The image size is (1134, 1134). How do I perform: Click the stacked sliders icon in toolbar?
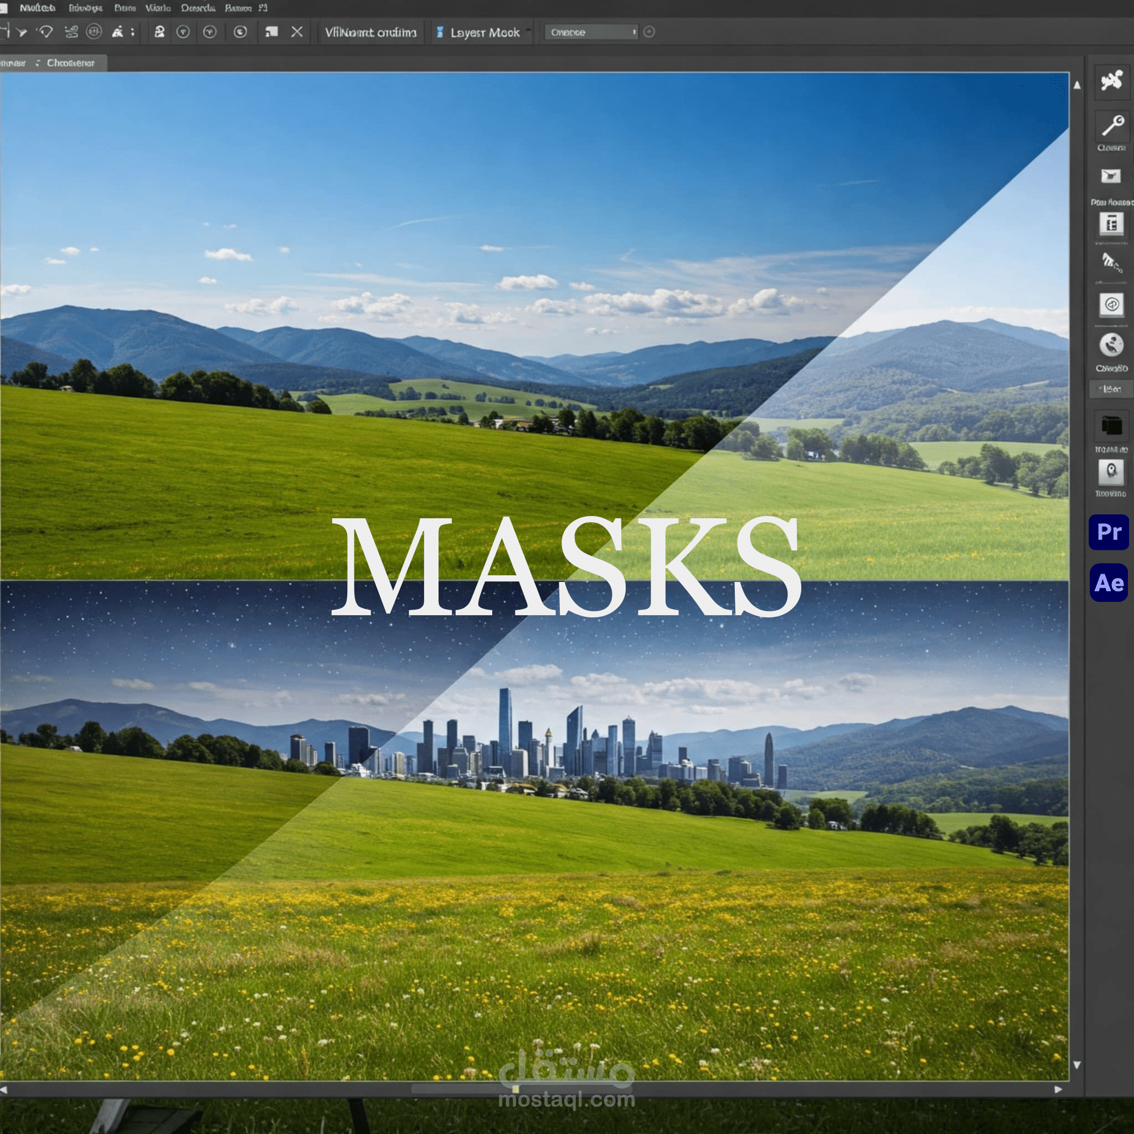point(71,32)
